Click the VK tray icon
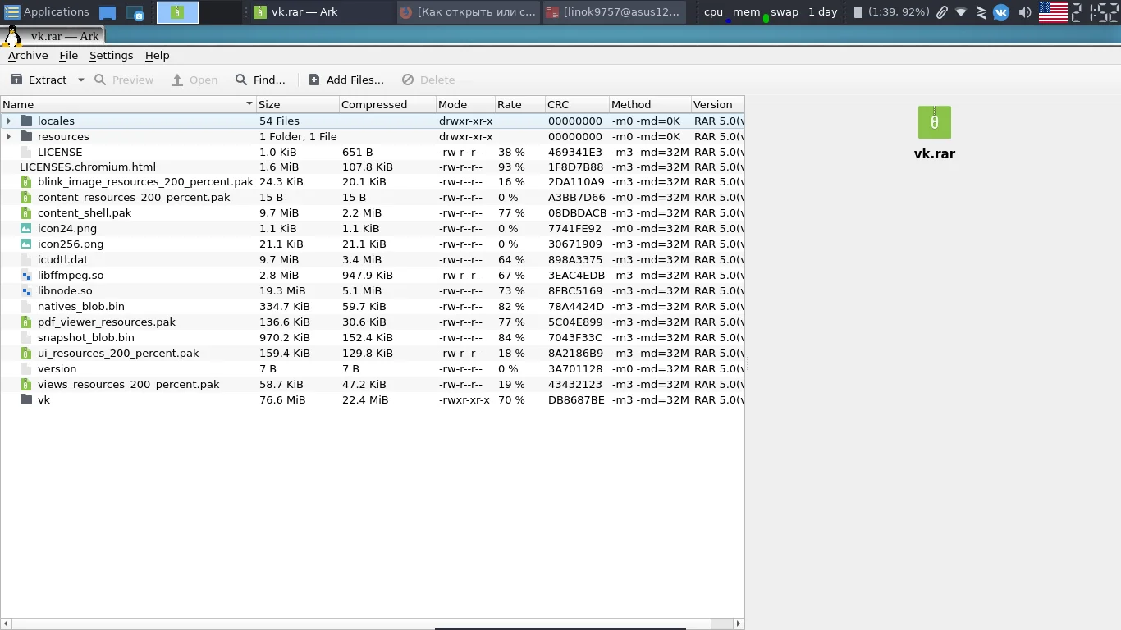Image resolution: width=1121 pixels, height=630 pixels. pyautogui.click(x=1001, y=12)
